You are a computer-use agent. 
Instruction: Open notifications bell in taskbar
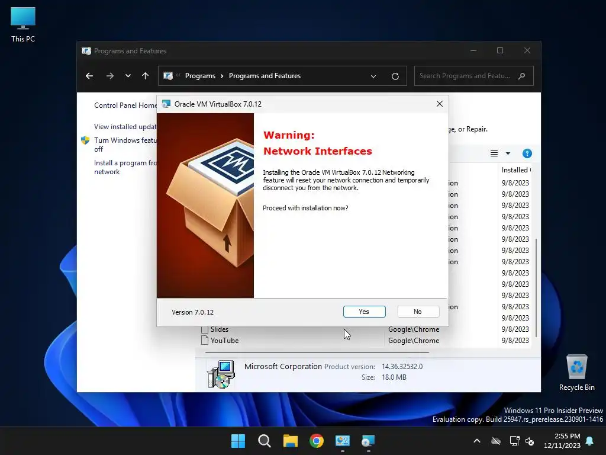(590, 441)
